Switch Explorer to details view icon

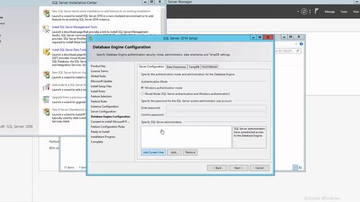(295, 167)
